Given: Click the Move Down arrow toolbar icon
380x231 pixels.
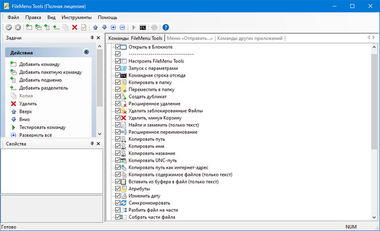Looking at the screenshot, I should pos(104,27).
